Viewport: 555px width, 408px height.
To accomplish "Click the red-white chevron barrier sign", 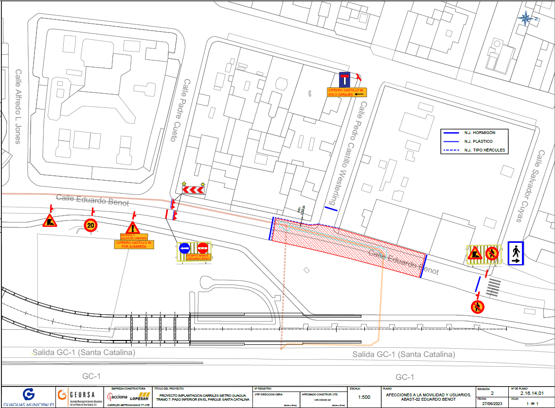I will click(x=193, y=190).
